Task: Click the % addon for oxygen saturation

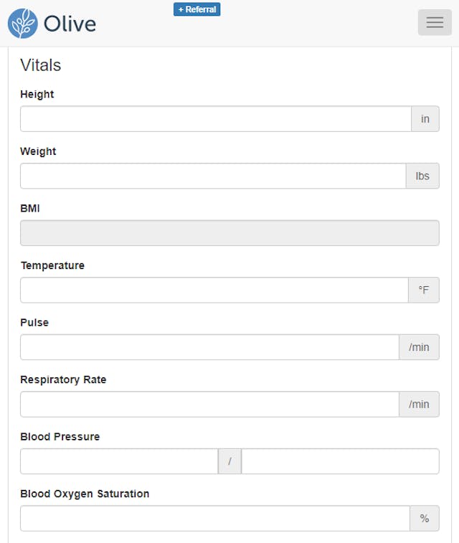Action: [425, 518]
